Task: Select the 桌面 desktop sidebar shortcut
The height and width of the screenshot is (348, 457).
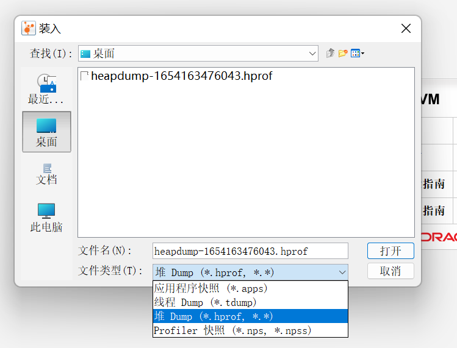Action: 46,132
